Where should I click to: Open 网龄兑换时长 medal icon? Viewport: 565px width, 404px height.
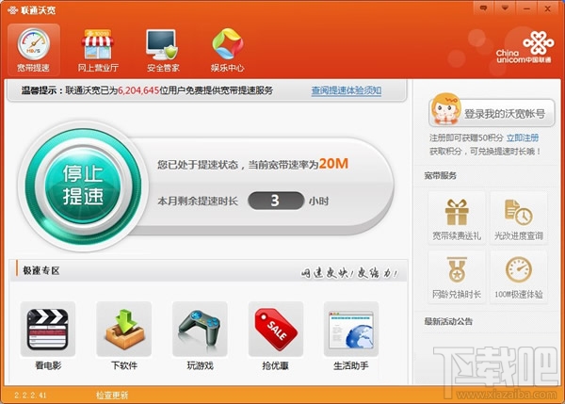[457, 277]
